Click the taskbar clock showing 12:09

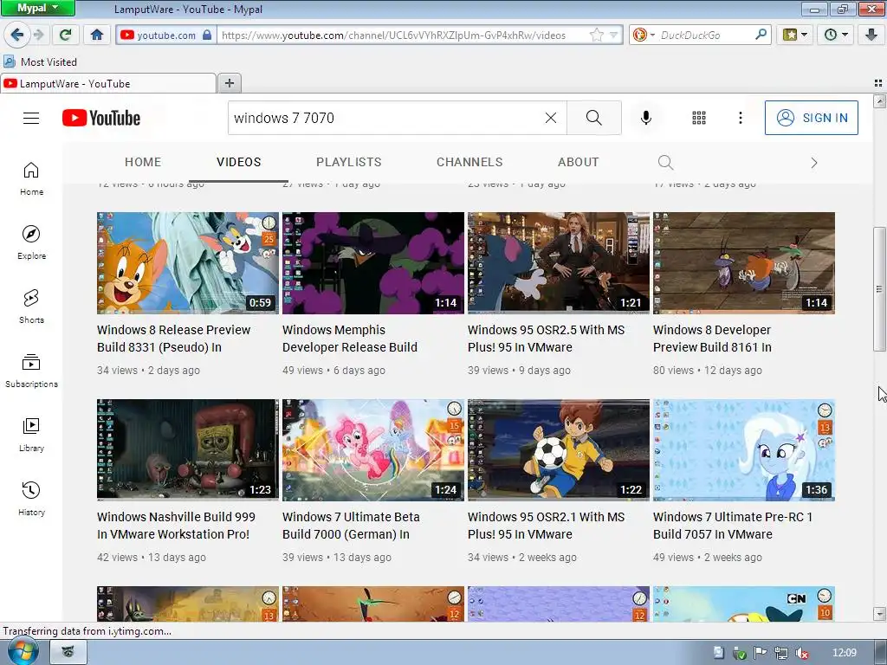click(844, 653)
